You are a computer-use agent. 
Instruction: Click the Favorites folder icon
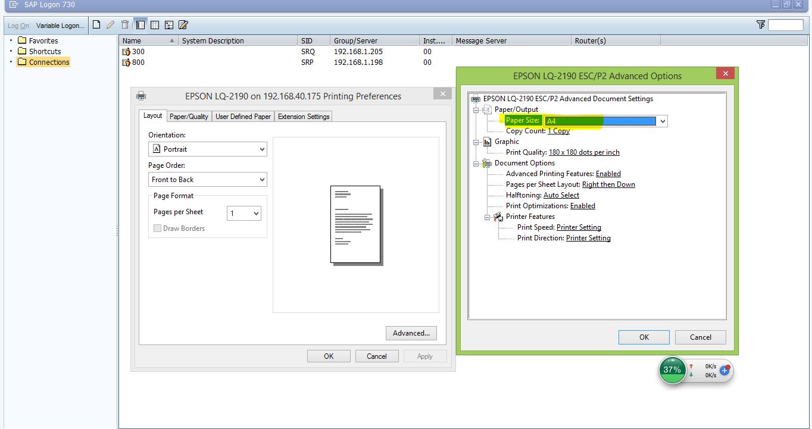(22, 40)
